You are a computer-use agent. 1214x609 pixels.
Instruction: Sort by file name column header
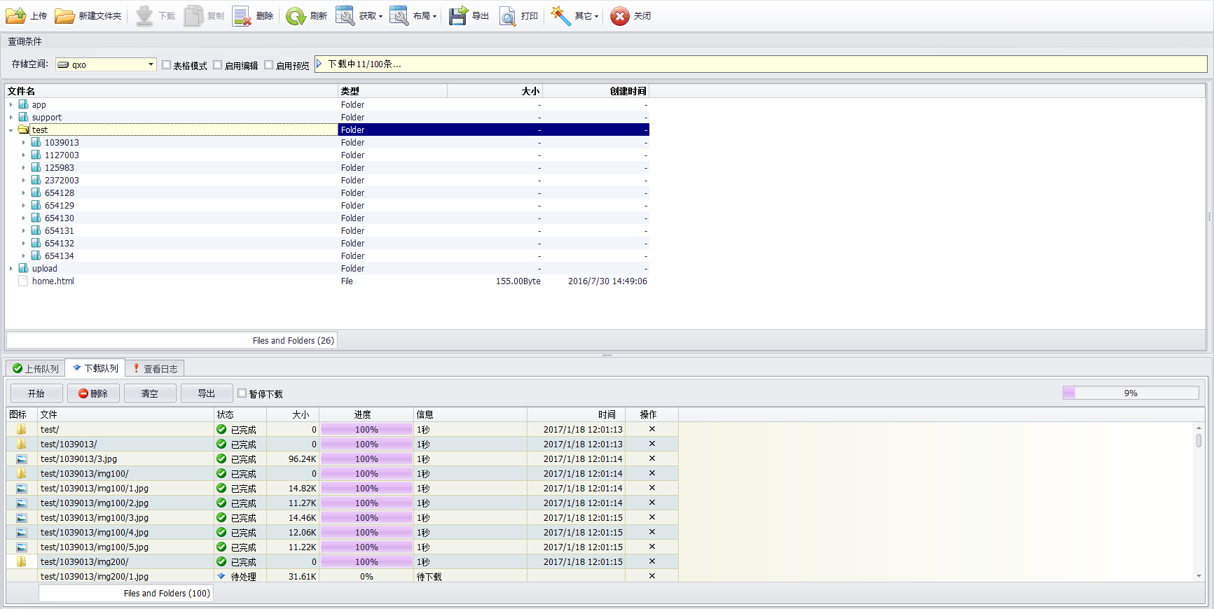(x=172, y=91)
